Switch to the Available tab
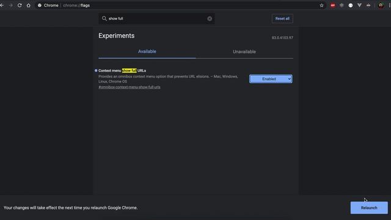The image size is (391, 220). (x=147, y=51)
